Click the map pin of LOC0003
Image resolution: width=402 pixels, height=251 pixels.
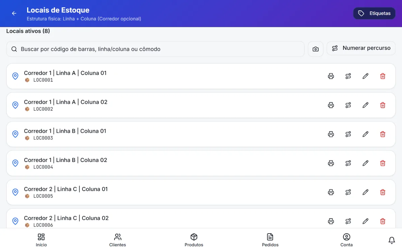point(15,134)
